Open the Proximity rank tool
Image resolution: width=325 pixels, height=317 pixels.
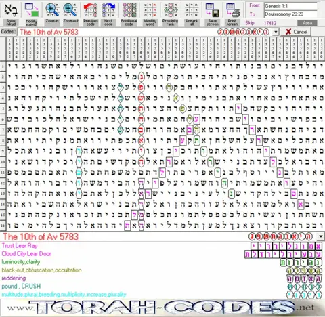click(170, 14)
